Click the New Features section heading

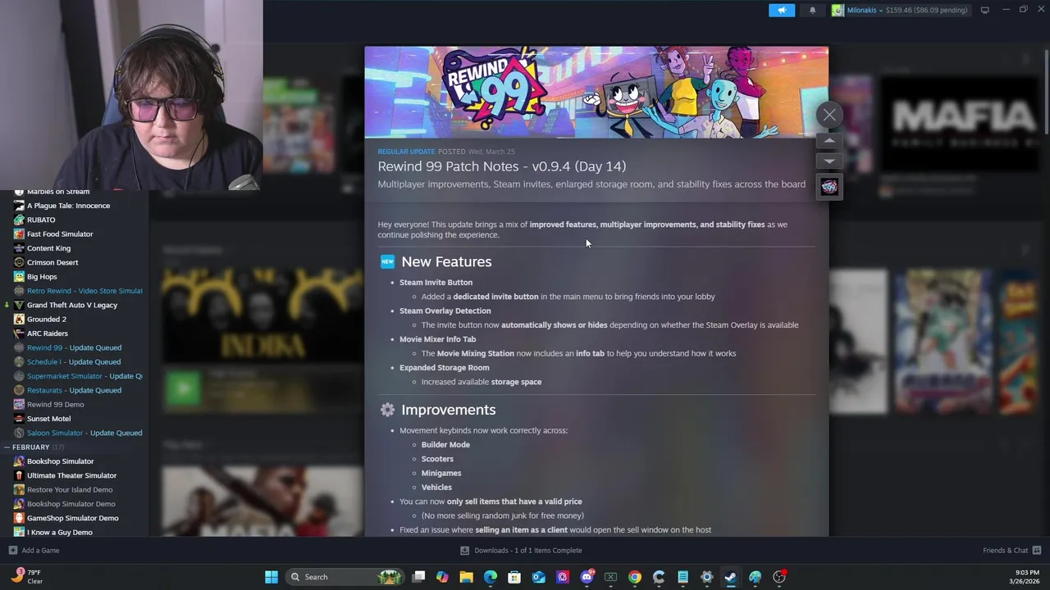tap(446, 262)
